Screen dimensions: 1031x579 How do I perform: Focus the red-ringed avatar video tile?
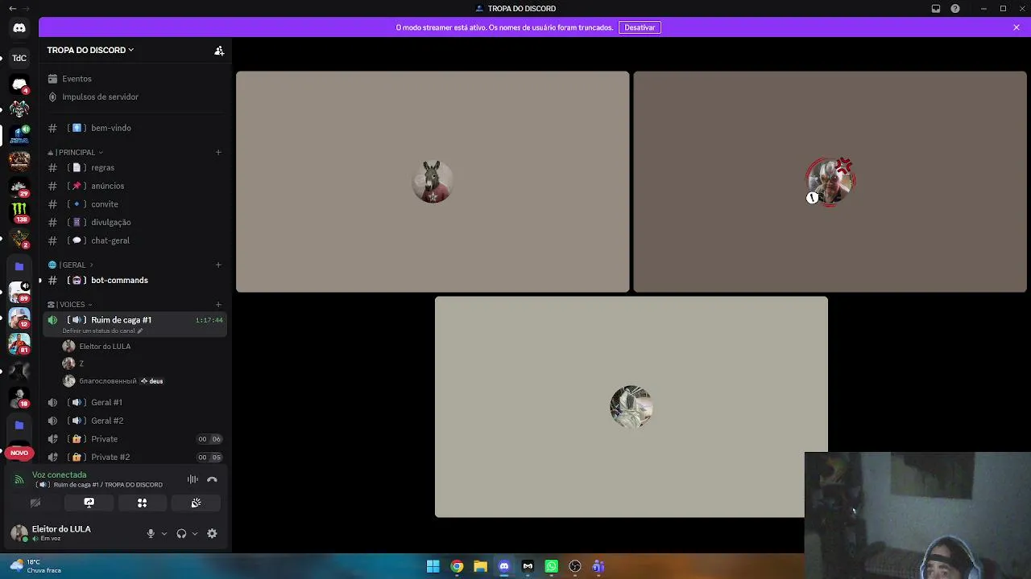coord(830,182)
